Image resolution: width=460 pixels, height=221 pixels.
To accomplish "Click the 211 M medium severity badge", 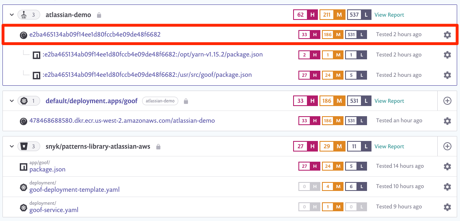I will [x=333, y=15].
